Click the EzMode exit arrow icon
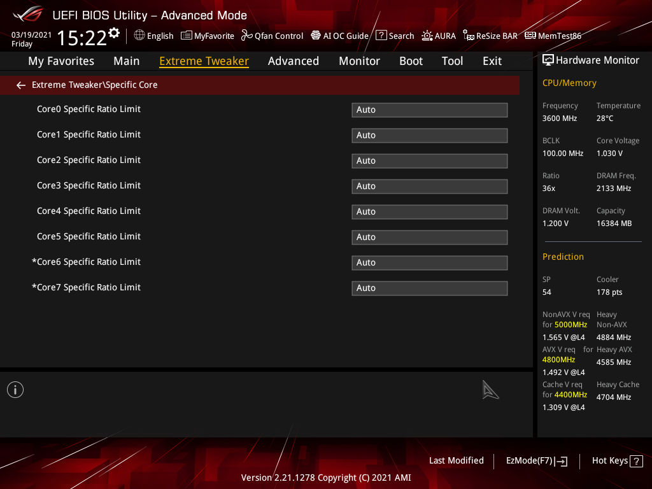Screen dimensions: 652x489 tap(561, 461)
